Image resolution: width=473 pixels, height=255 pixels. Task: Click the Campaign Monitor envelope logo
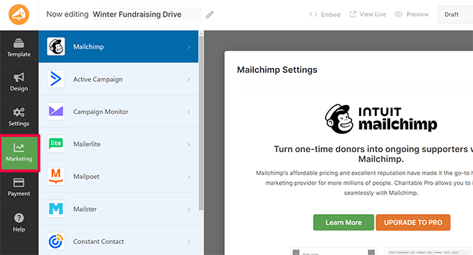[56, 111]
